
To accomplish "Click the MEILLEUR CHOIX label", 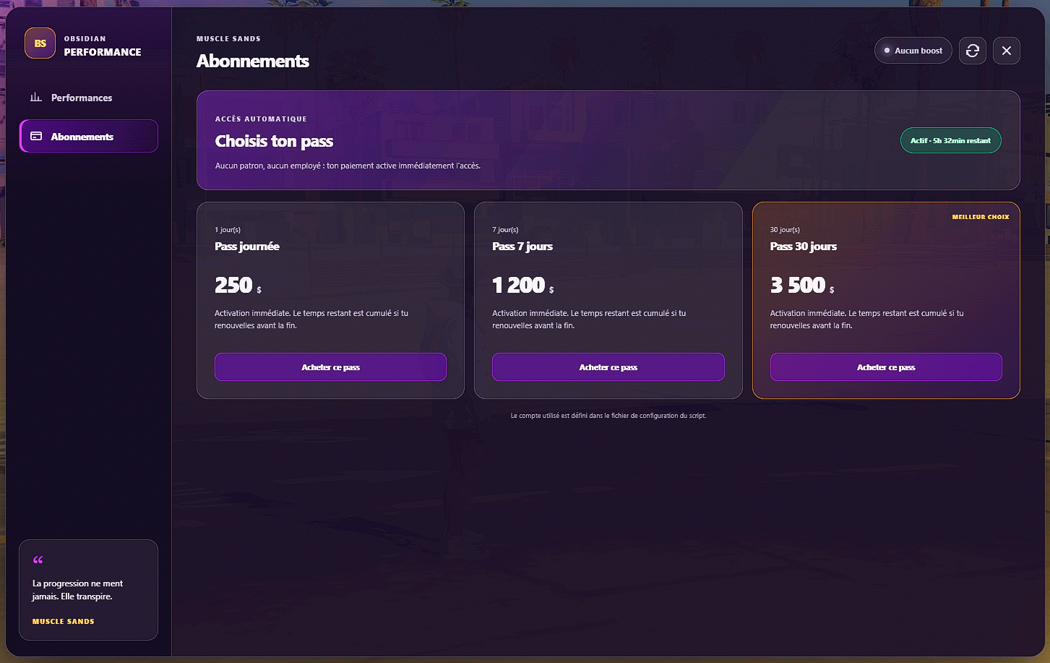I will (981, 217).
